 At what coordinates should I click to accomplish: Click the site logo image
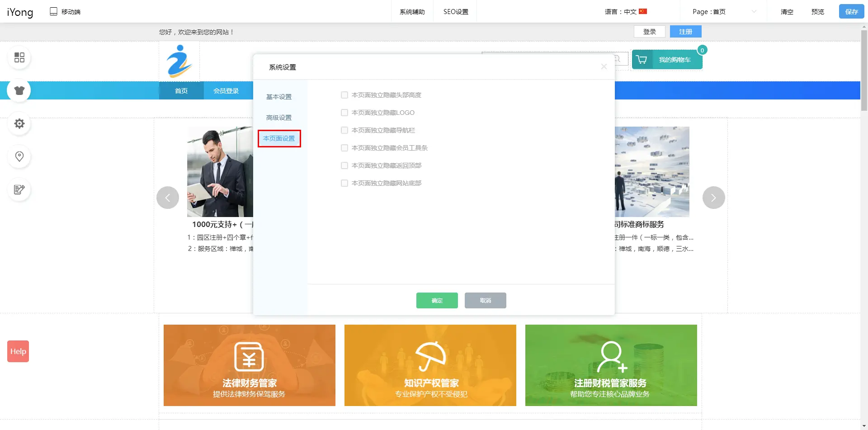179,61
